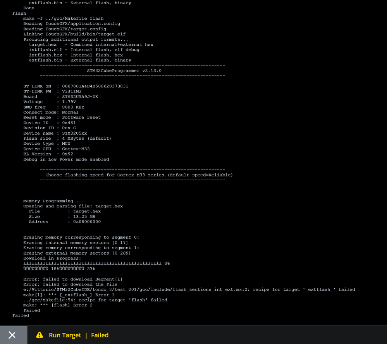Select 'Flash size : 4 MBytes (default)' line
Viewport: 387px width, 344px height.
click(x=67, y=139)
